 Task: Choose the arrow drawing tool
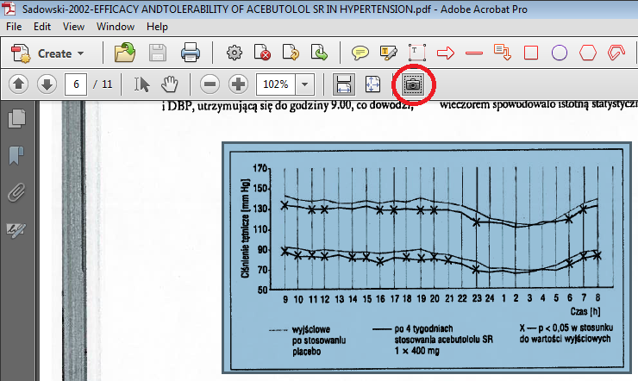click(446, 53)
